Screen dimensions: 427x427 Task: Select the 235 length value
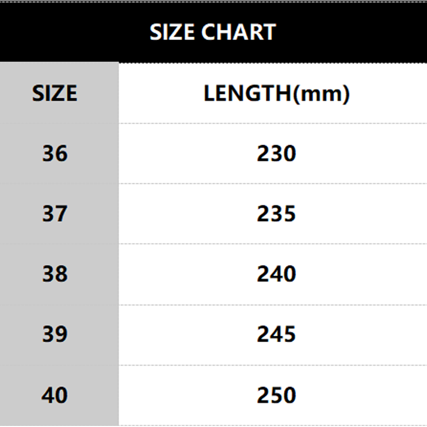[276, 214]
